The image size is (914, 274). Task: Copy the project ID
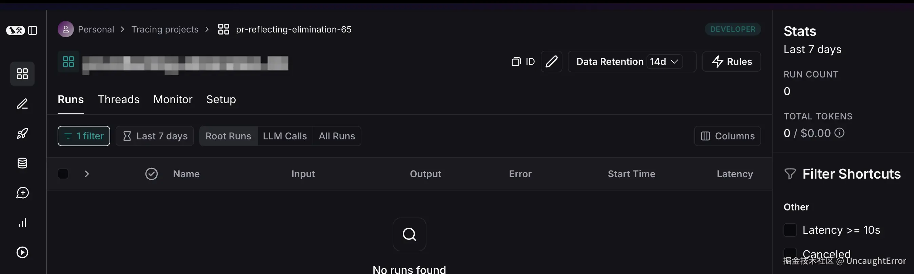523,62
